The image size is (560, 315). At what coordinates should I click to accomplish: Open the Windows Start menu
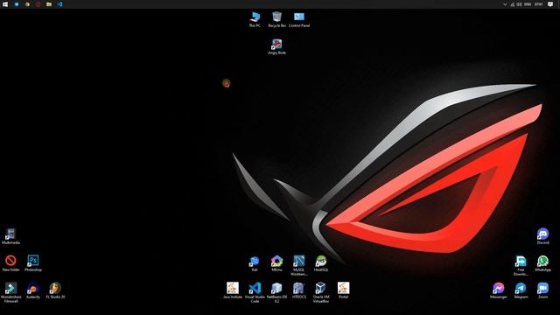(5, 4)
